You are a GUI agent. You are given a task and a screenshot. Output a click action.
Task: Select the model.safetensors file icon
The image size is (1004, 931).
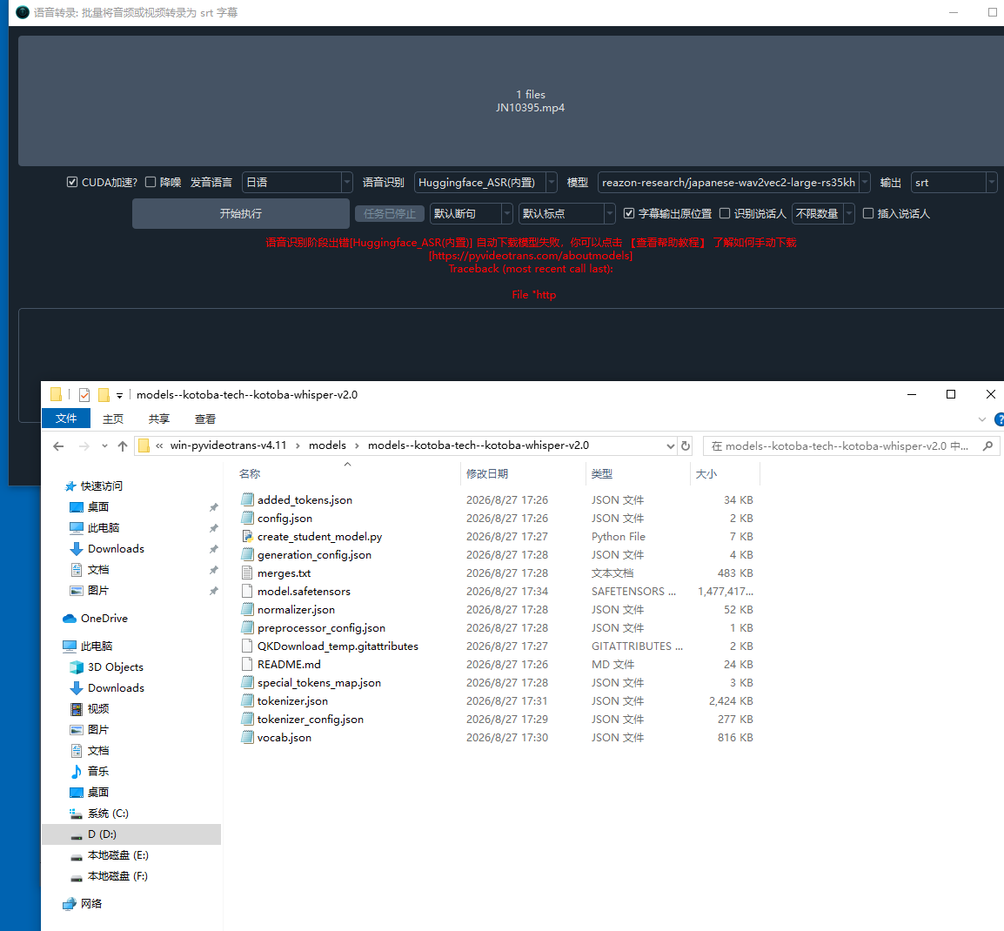pyautogui.click(x=247, y=591)
